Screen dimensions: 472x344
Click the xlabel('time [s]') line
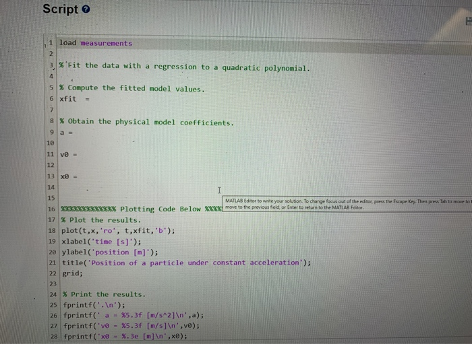(x=101, y=242)
